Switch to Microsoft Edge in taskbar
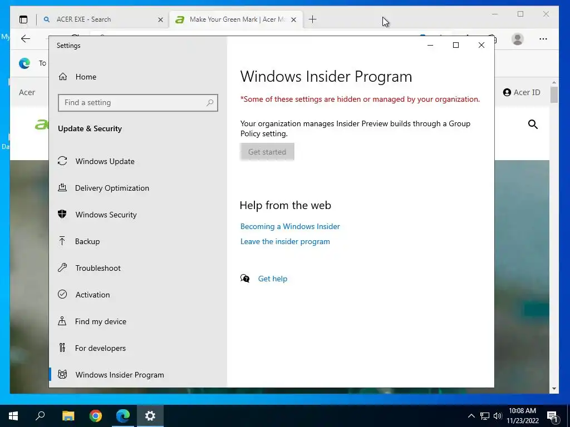Image resolution: width=570 pixels, height=427 pixels. 123,416
